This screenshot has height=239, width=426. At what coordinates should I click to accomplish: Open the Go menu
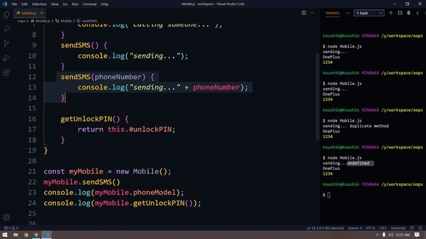coord(65,4)
